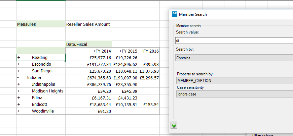
Task: Expand the Escondido row plus sign
Action: pyautogui.click(x=19, y=64)
